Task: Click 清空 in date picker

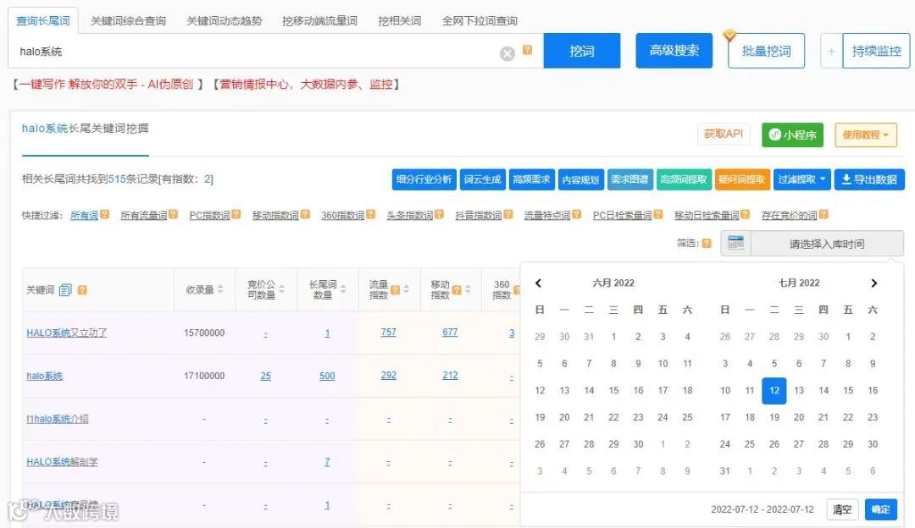Action: coord(842,509)
